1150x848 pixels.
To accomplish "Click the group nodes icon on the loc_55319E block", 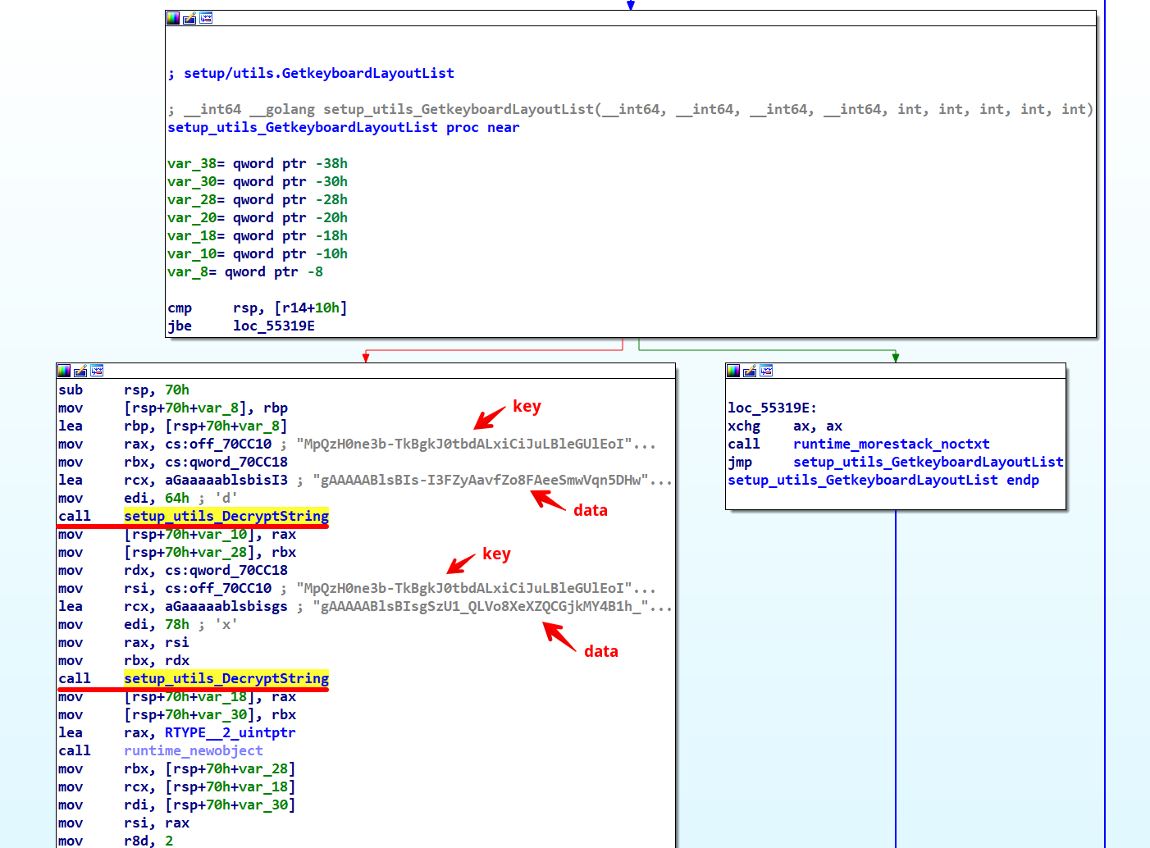I will click(766, 371).
